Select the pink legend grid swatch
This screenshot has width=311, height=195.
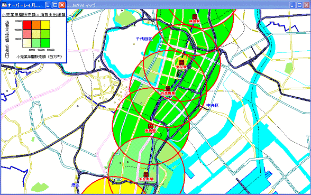click(27, 34)
